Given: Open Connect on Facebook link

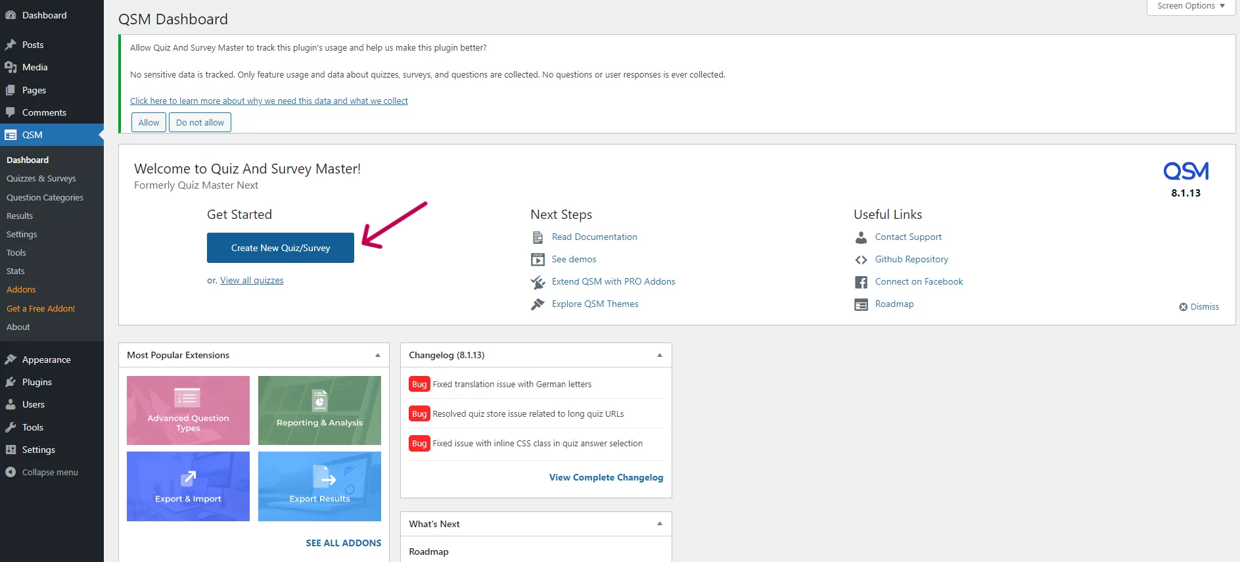Looking at the screenshot, I should point(919,282).
